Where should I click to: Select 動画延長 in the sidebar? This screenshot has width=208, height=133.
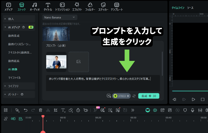(x=14, y=61)
